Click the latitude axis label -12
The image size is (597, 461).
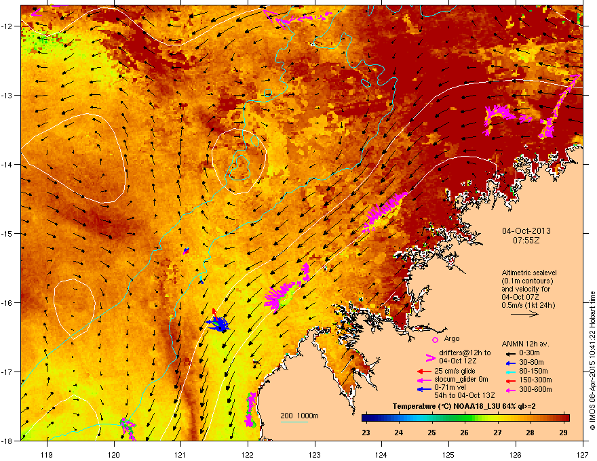point(7,26)
